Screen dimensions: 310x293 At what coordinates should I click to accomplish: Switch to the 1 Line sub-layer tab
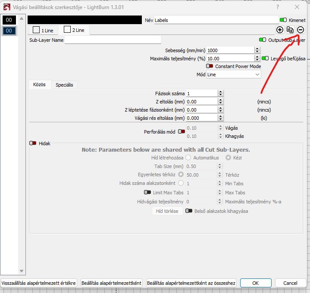click(43, 30)
